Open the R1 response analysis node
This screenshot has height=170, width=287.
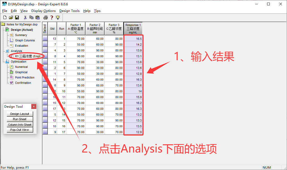point(27,56)
